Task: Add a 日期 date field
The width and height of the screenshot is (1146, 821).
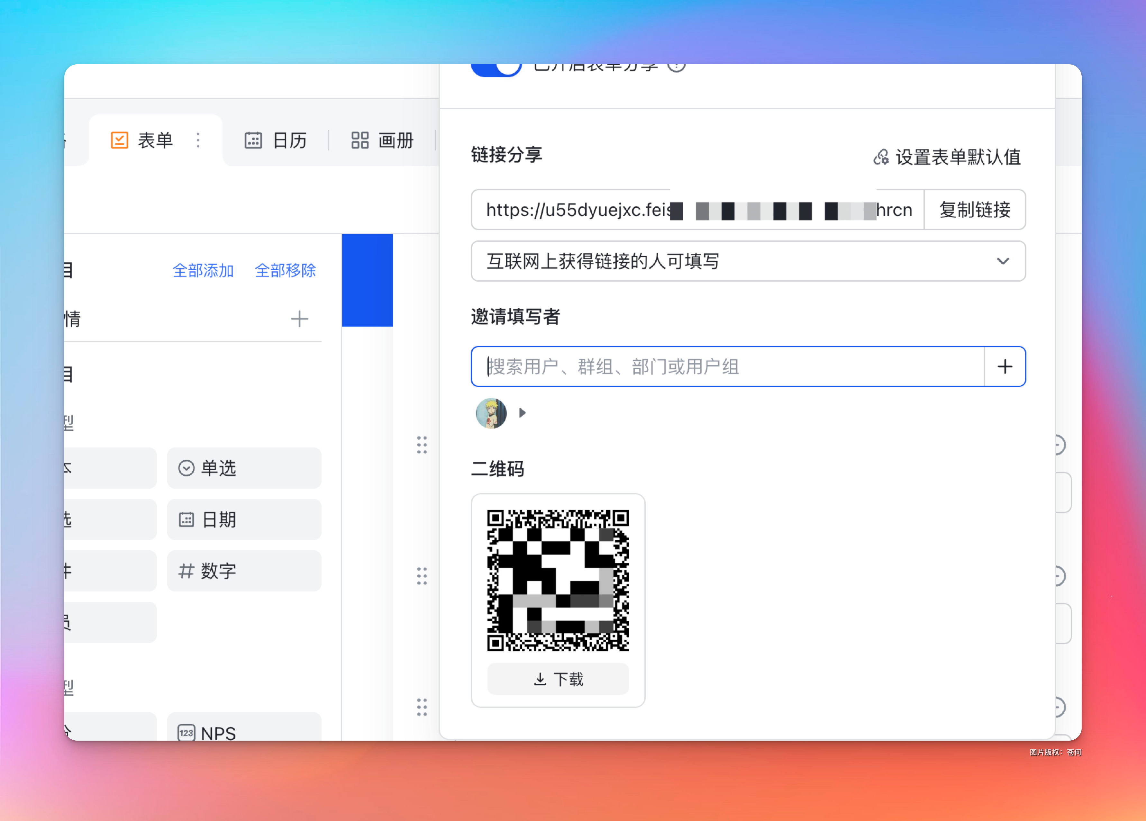Action: pyautogui.click(x=244, y=520)
